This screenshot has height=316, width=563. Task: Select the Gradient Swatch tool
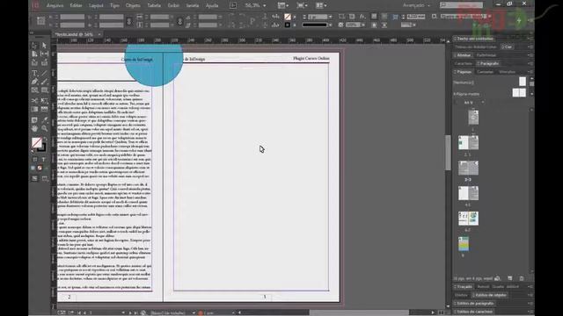pos(34,109)
